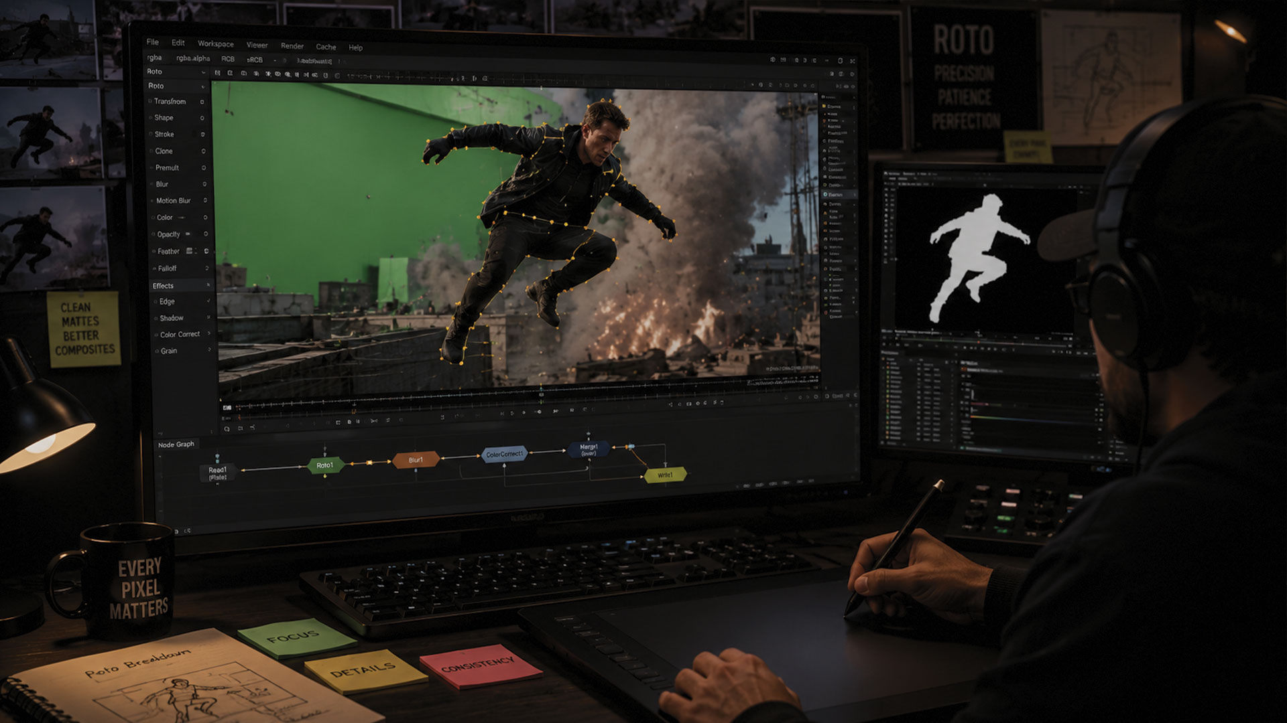The width and height of the screenshot is (1287, 723).
Task: Select the Clone property row
Action: click(178, 151)
